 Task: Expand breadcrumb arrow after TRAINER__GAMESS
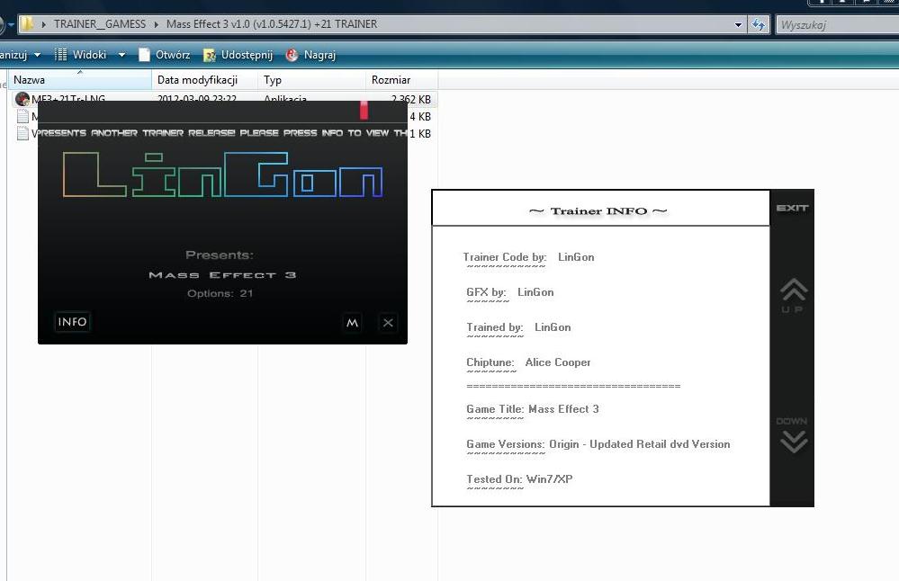tap(156, 24)
